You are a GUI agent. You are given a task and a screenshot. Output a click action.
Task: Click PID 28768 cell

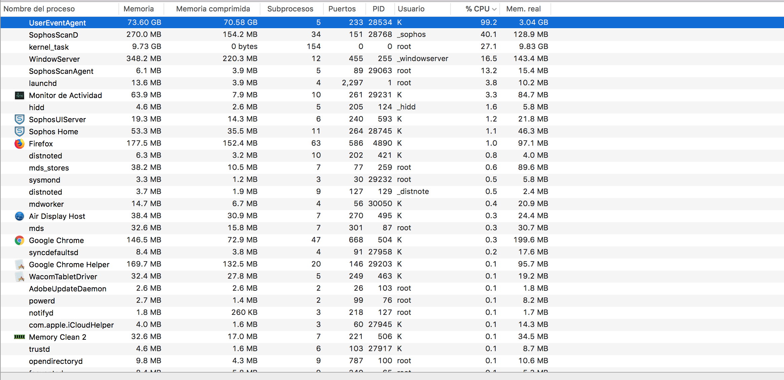380,34
